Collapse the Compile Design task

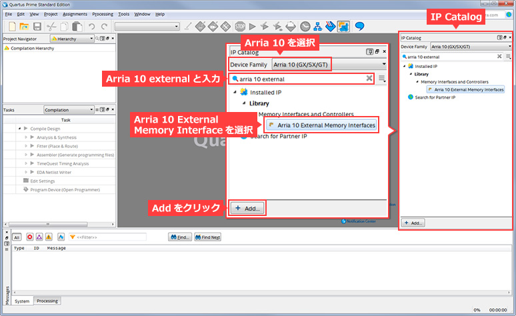click(x=20, y=129)
